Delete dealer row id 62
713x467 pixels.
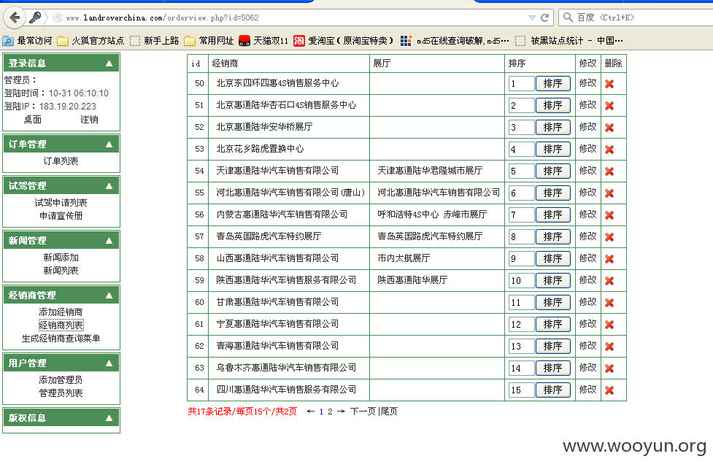coord(609,347)
